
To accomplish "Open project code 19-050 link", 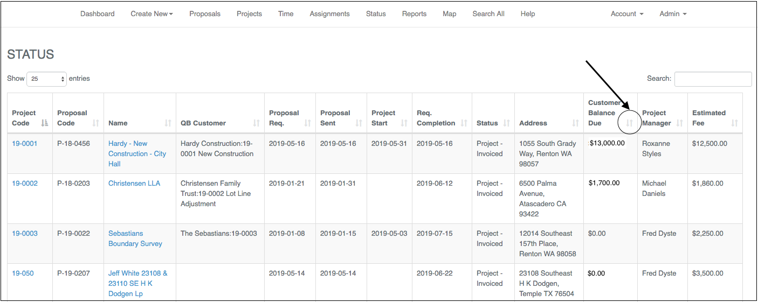I will point(23,273).
